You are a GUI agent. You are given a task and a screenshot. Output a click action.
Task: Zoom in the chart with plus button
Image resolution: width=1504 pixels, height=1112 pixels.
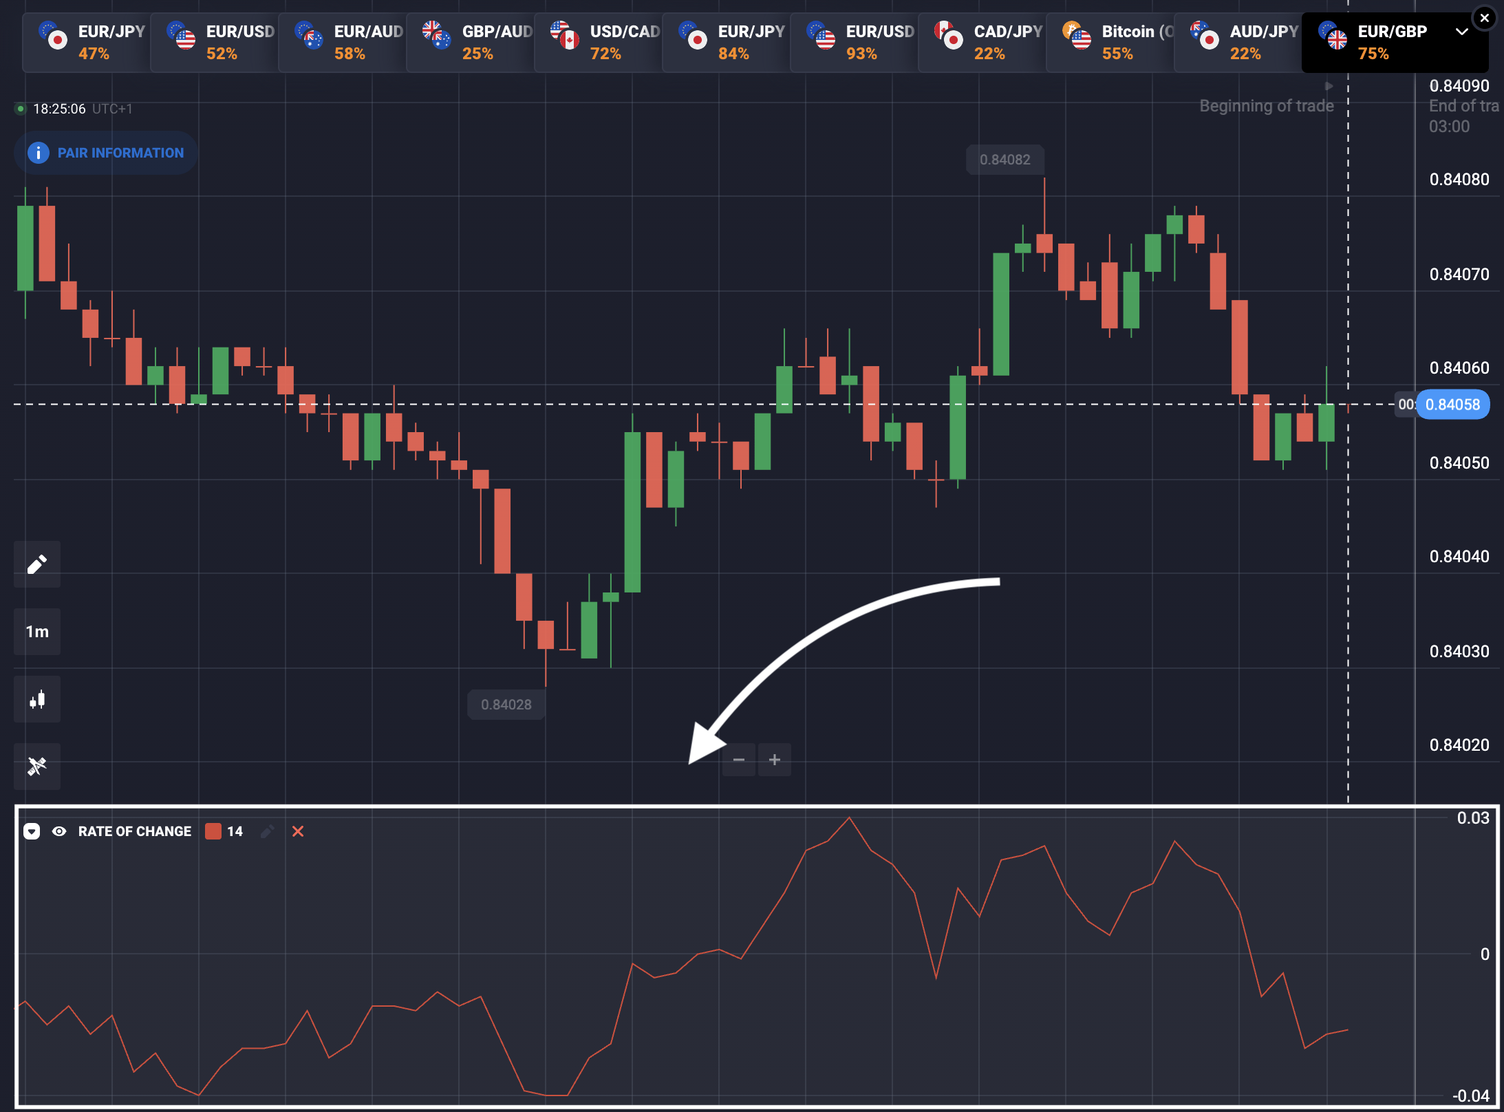775,760
